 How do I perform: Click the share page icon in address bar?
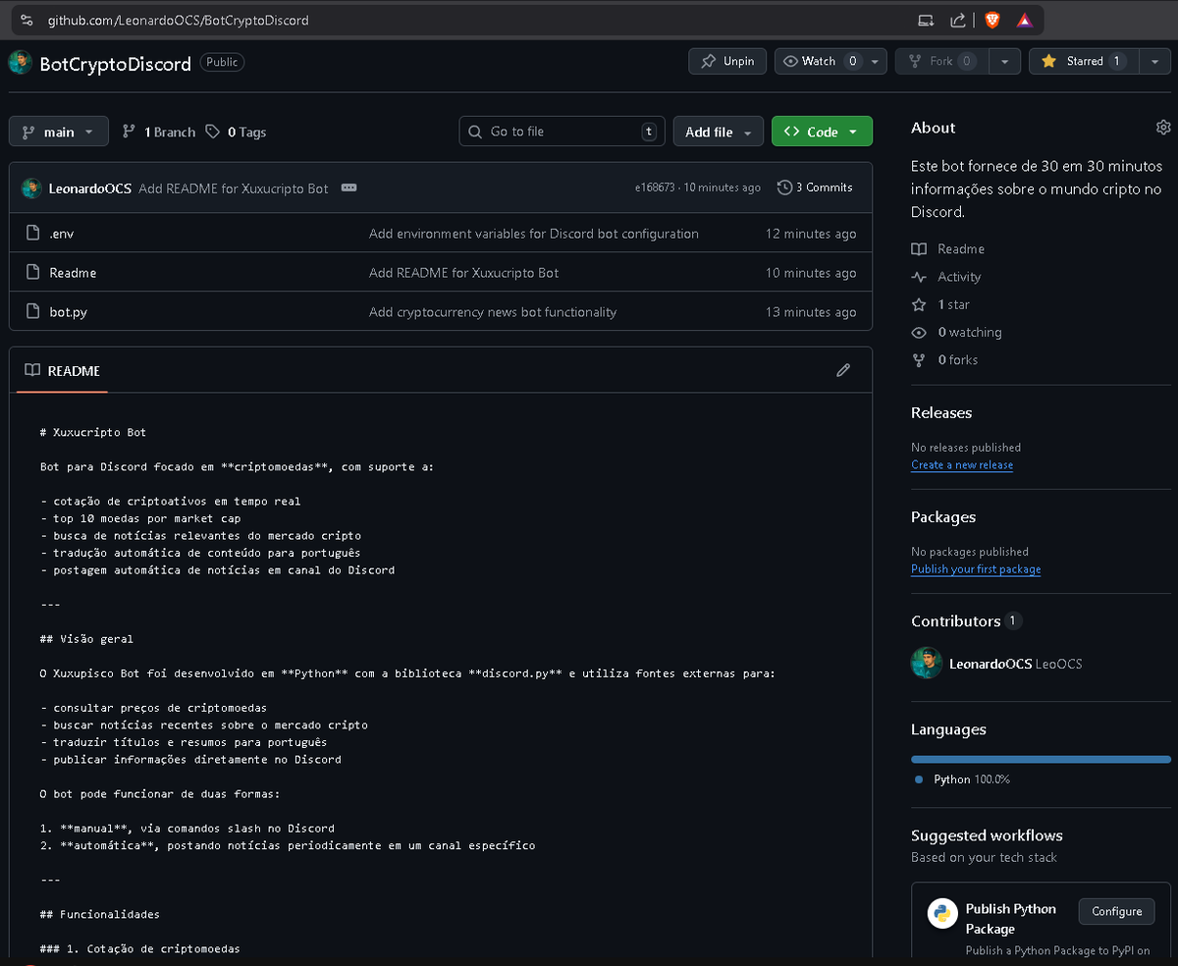958,20
